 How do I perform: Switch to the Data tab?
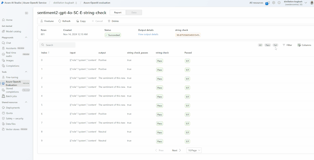point(134,12)
